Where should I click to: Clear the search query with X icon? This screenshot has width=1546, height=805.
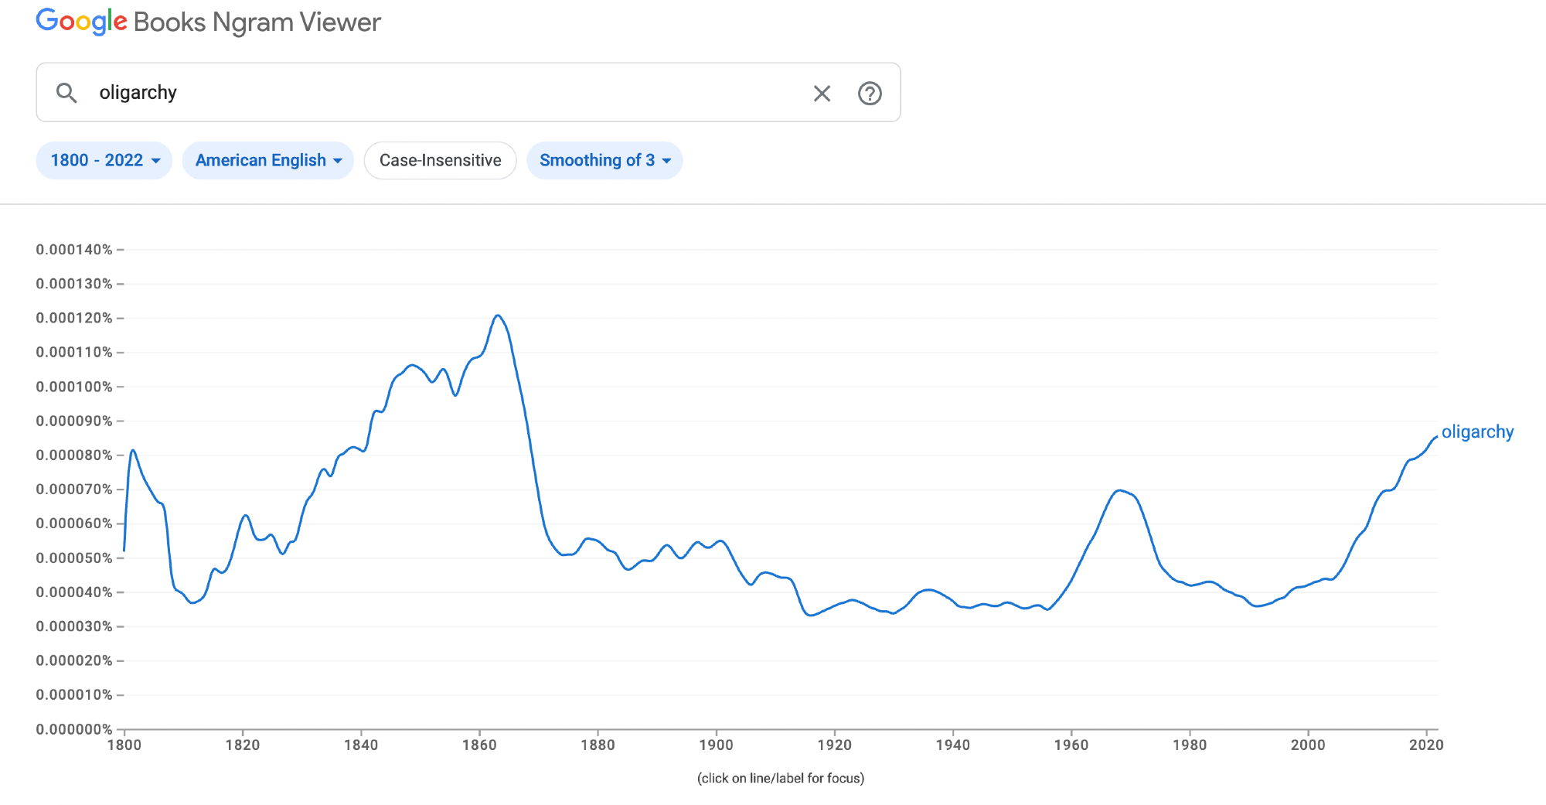coord(822,94)
